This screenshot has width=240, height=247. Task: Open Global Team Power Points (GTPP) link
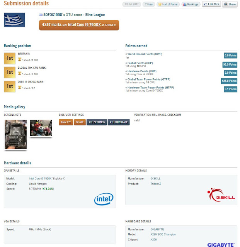click(x=149, y=80)
